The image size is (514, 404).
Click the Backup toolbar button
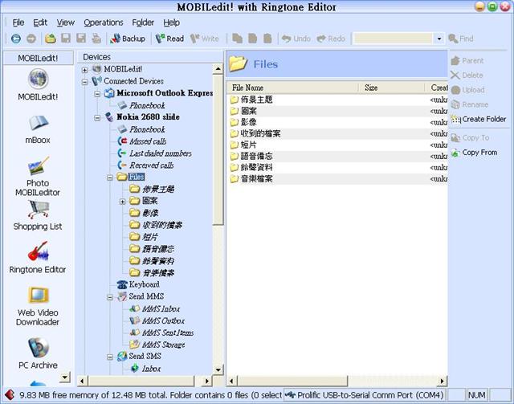tap(128, 39)
